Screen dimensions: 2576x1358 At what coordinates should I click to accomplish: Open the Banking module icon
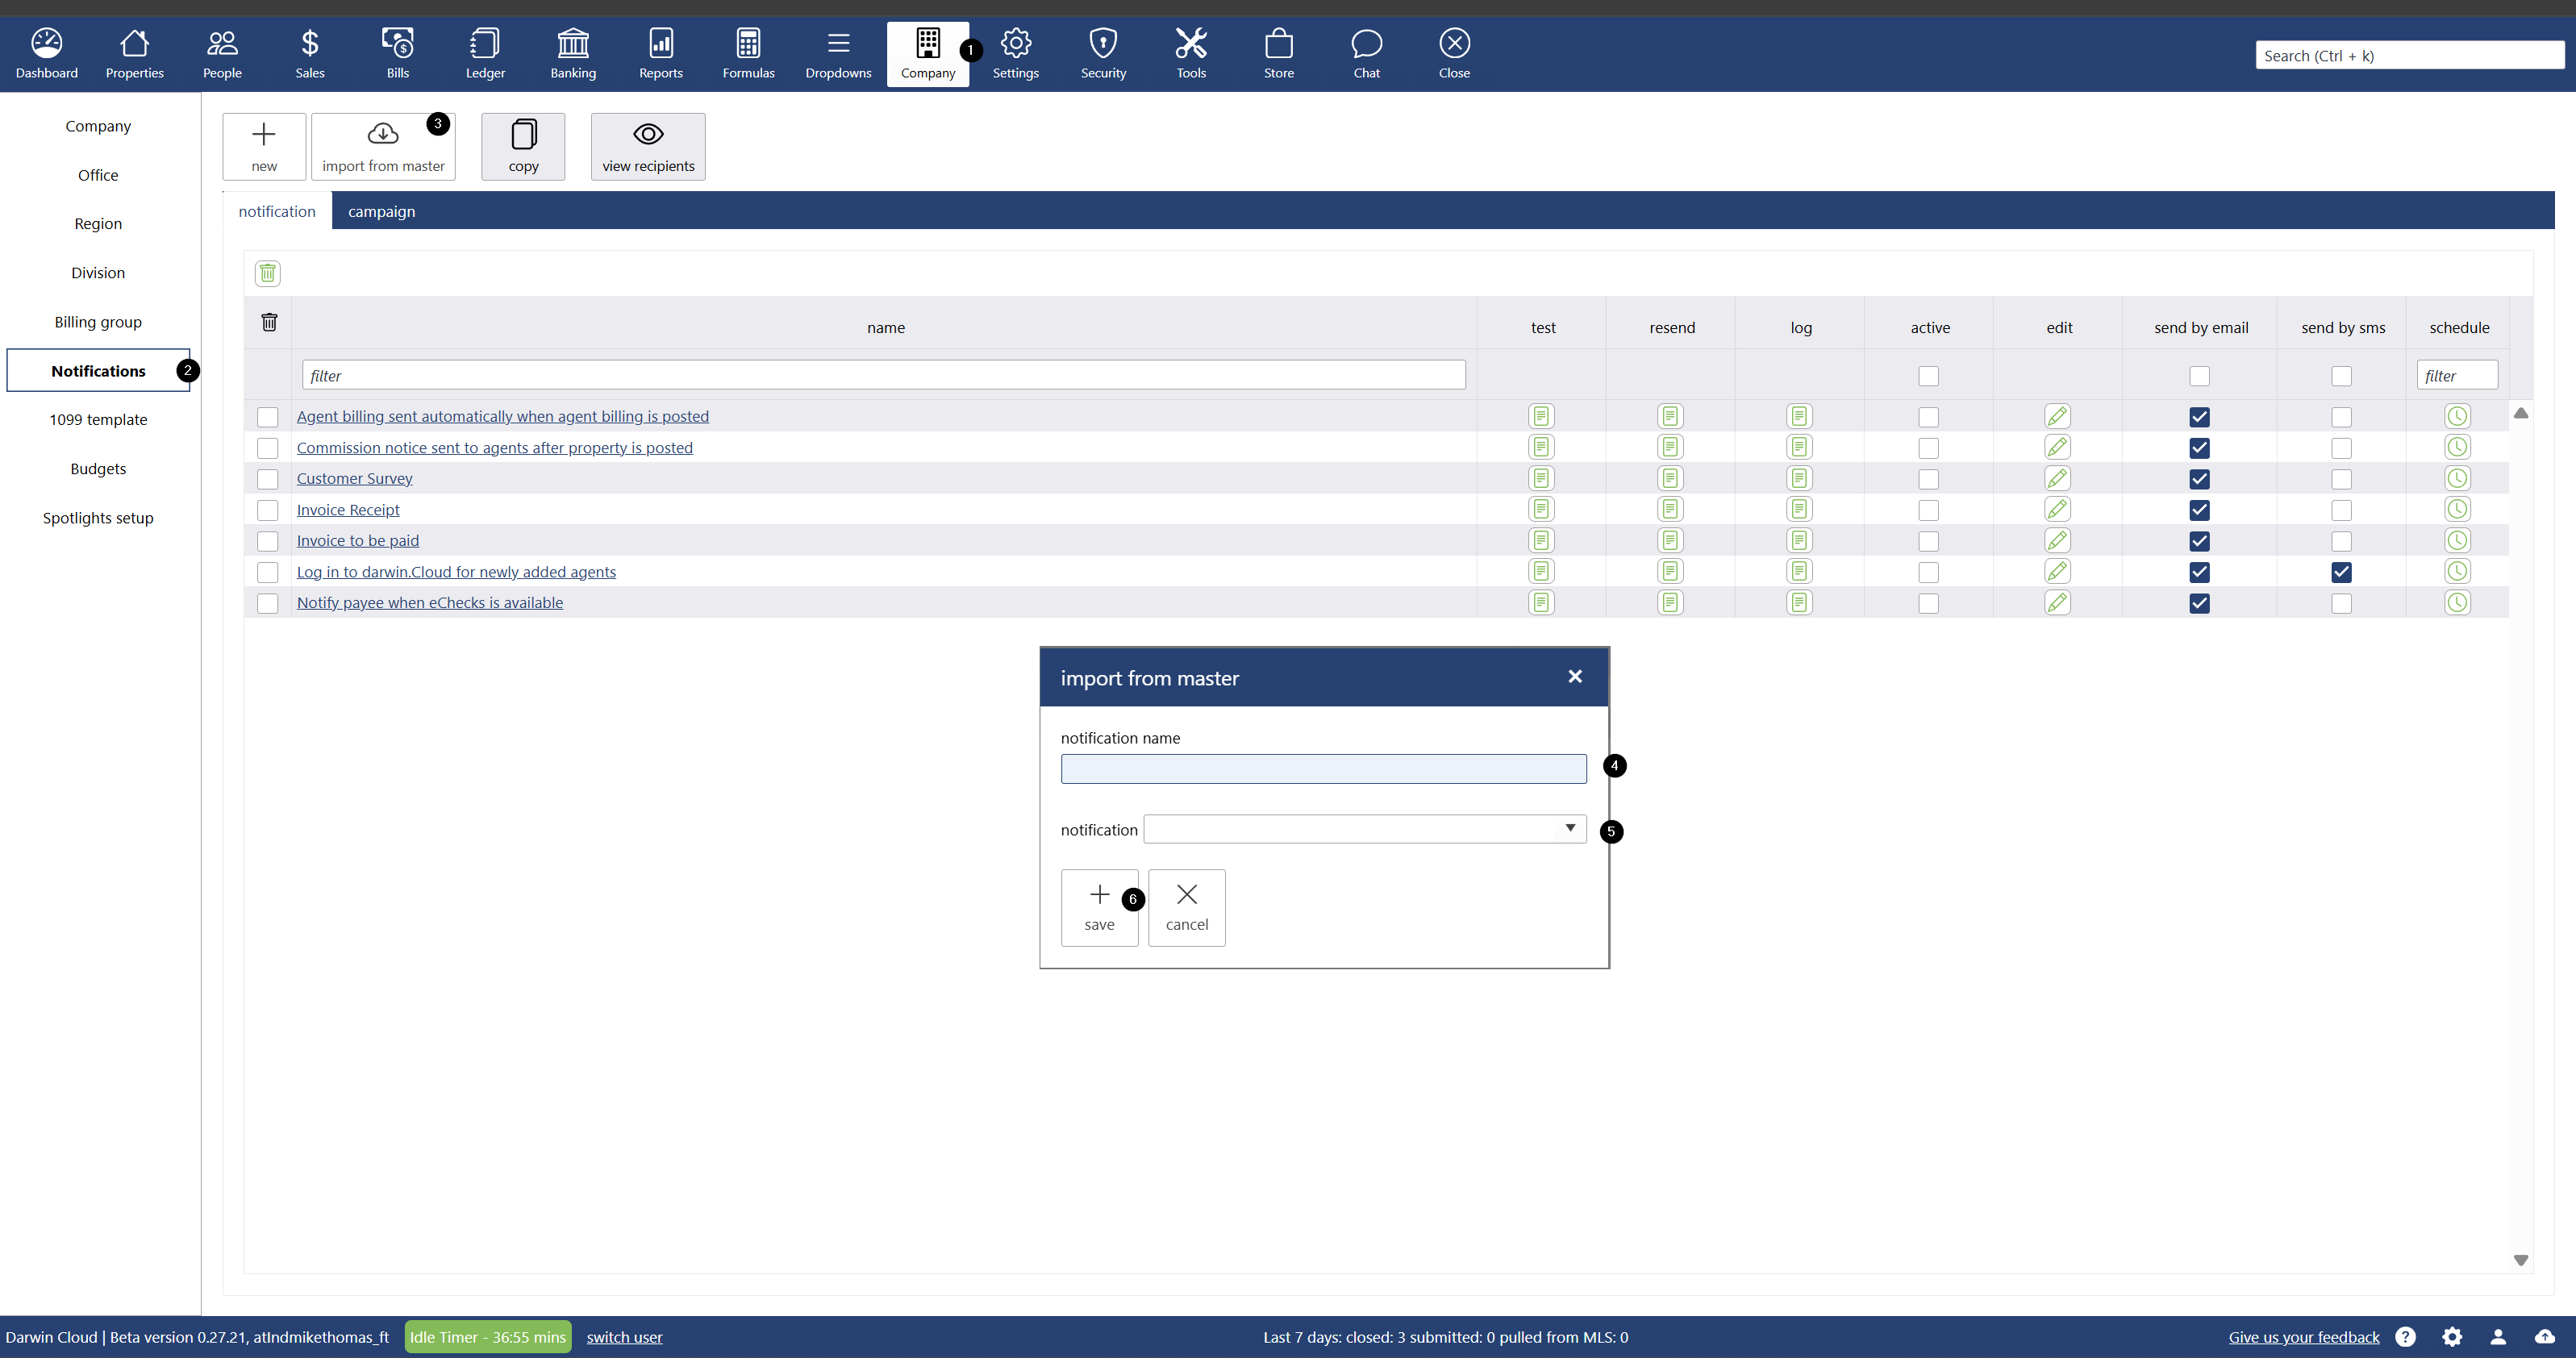573,53
